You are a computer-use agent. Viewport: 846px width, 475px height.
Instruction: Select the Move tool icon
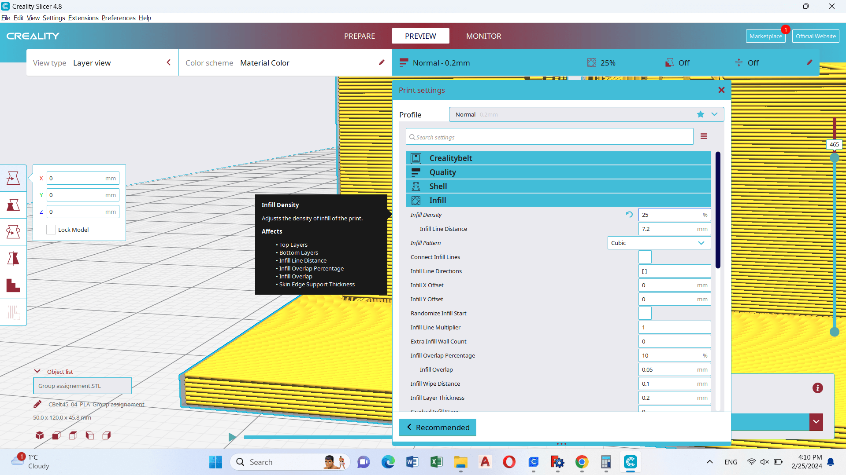(13, 178)
